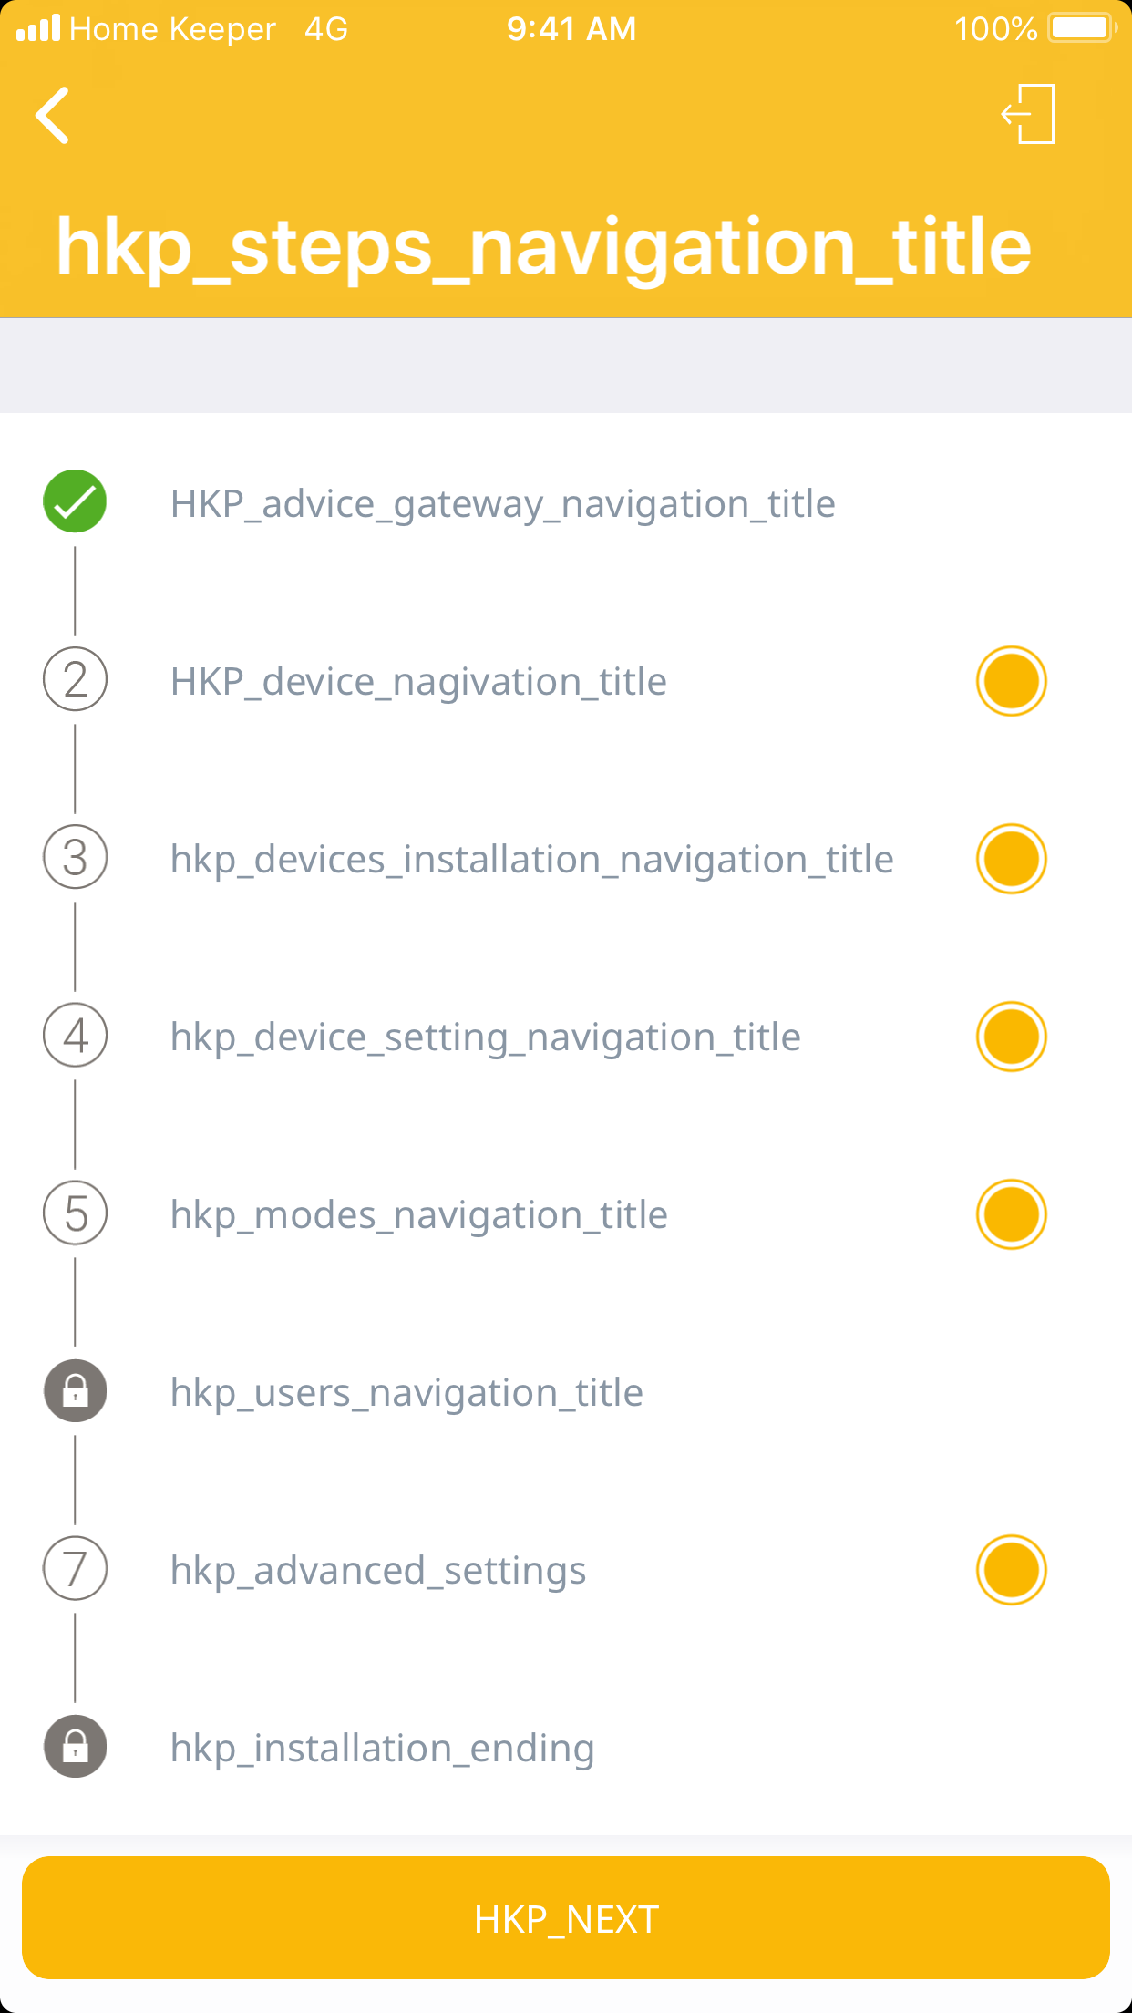1132x2013 pixels.
Task: Open HKP_advice_gateway_navigation_title step
Action: pos(502,504)
